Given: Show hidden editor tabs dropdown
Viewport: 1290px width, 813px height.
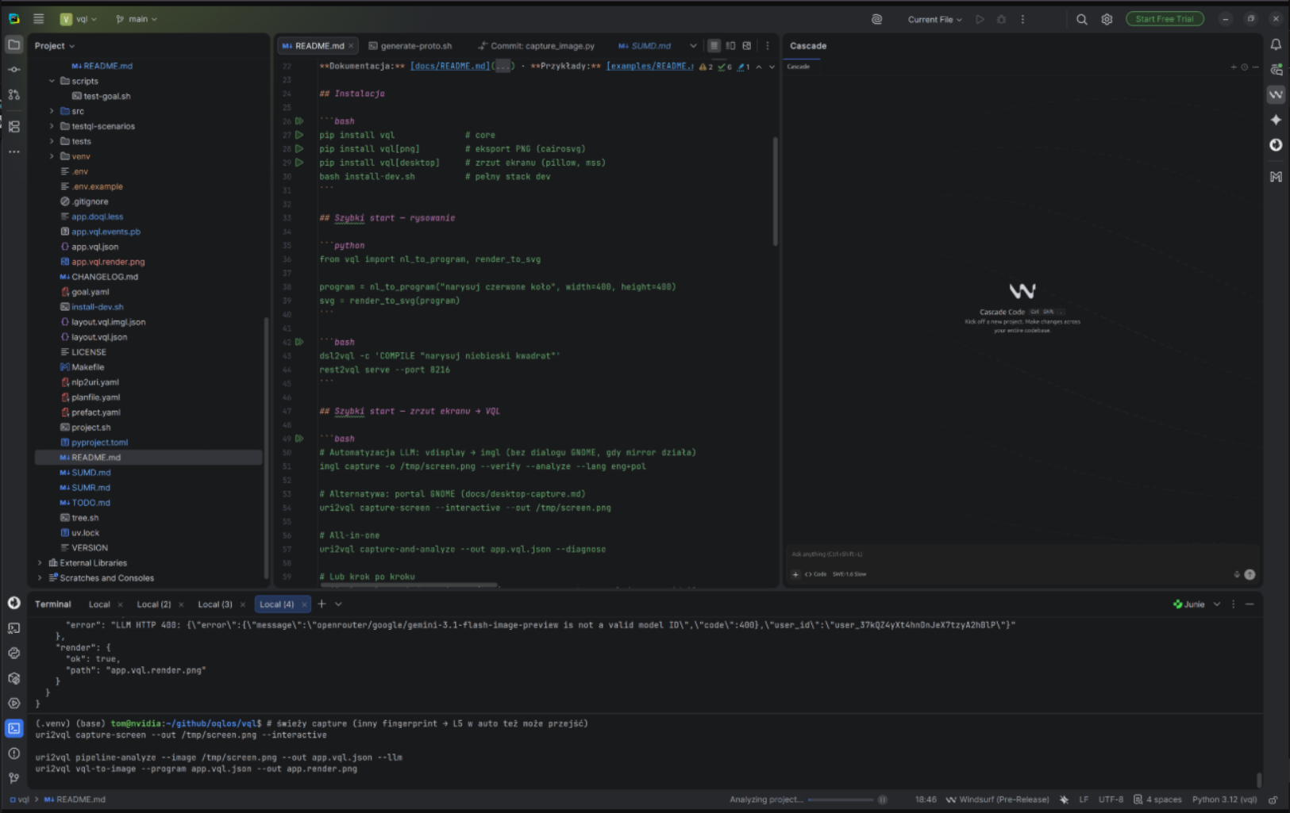Looking at the screenshot, I should 693,46.
